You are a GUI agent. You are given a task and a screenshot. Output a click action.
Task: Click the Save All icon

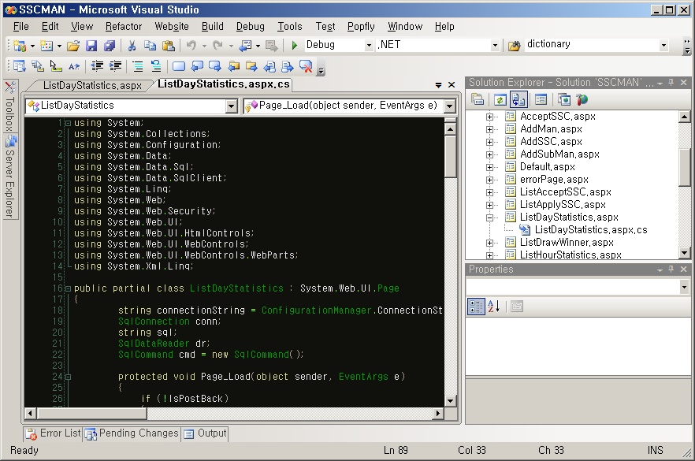(109, 45)
